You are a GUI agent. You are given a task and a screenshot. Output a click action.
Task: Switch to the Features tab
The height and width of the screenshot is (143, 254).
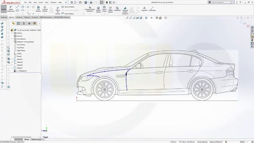4,17
